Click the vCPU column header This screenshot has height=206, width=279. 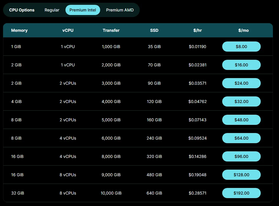click(x=68, y=30)
